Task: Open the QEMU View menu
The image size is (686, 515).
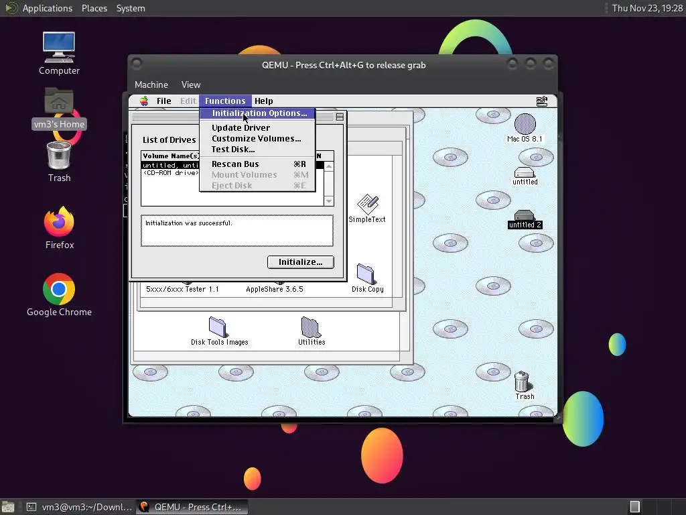Action: (191, 84)
